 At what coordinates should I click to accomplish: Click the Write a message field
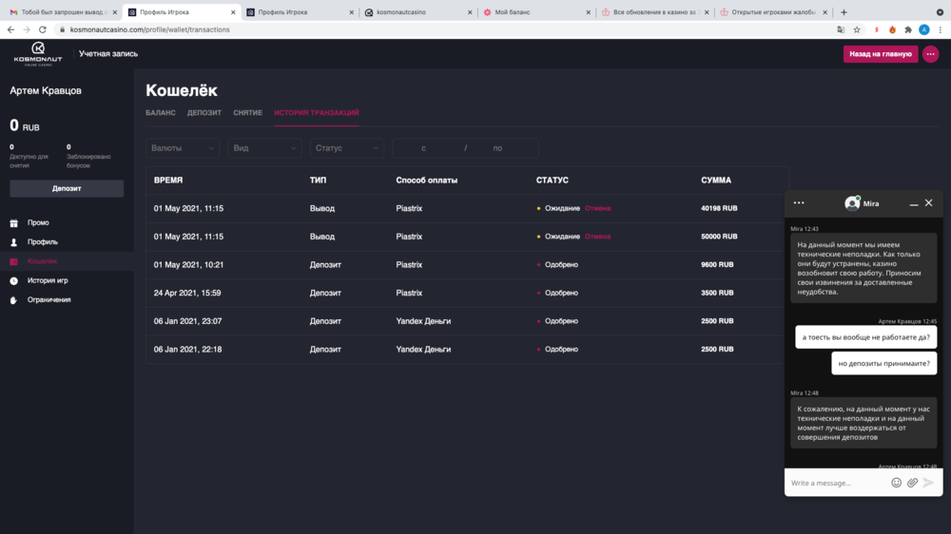pos(835,483)
